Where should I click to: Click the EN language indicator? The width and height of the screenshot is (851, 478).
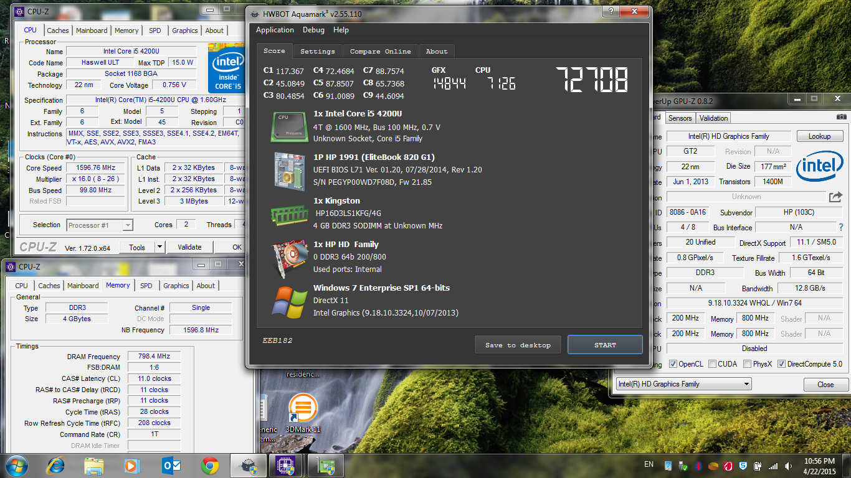pos(649,464)
